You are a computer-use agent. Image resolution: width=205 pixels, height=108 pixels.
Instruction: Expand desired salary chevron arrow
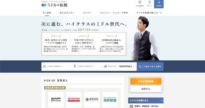(134, 66)
